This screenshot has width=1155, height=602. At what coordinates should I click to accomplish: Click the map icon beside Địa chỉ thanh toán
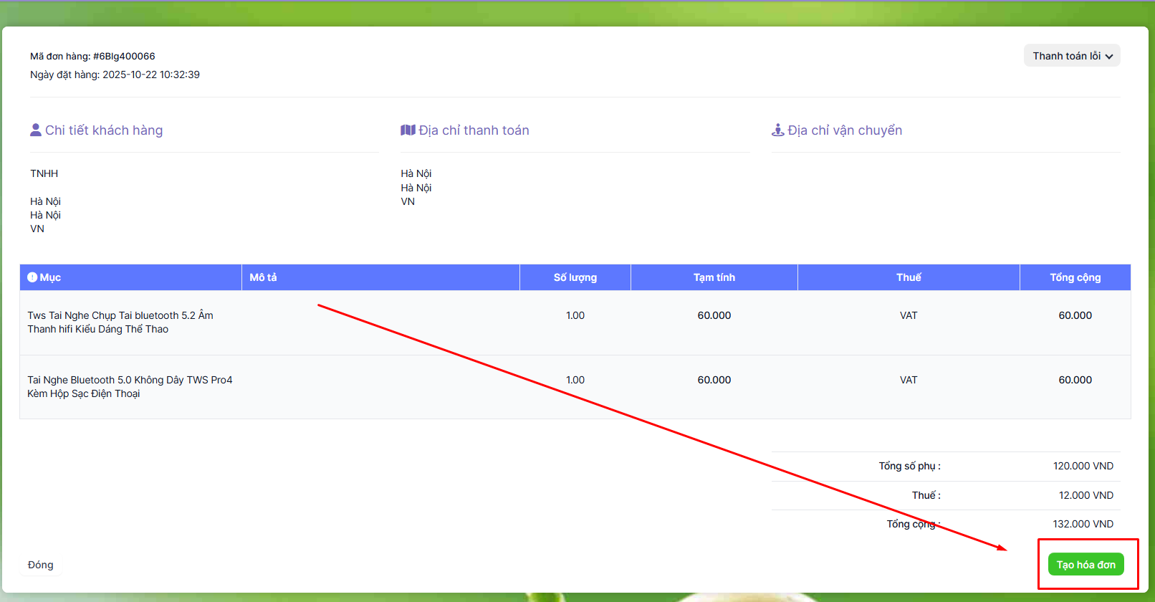coord(408,130)
